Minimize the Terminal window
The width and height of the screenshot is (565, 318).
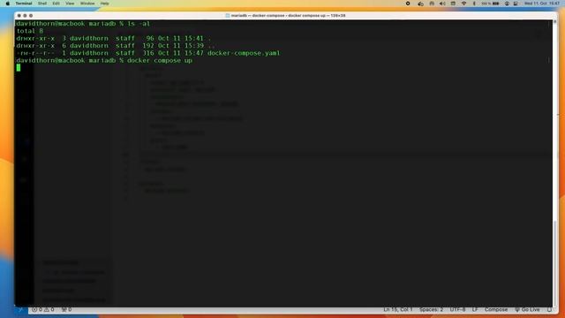(25, 16)
